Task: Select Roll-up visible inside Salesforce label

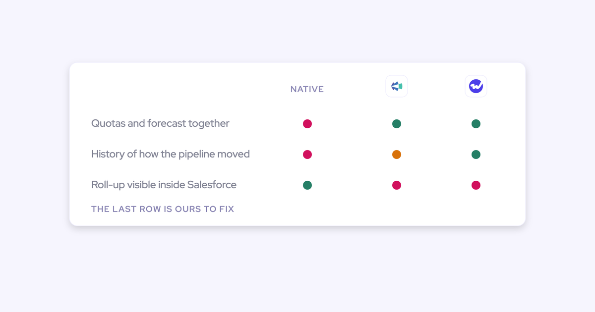Action: click(x=164, y=185)
